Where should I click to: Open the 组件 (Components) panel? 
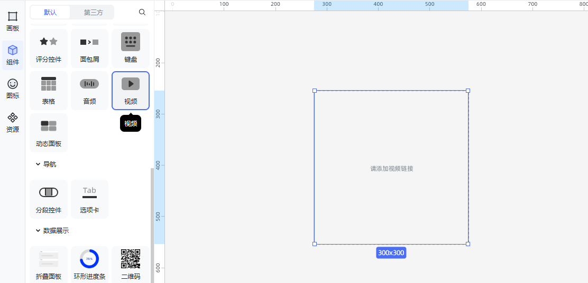pos(13,55)
